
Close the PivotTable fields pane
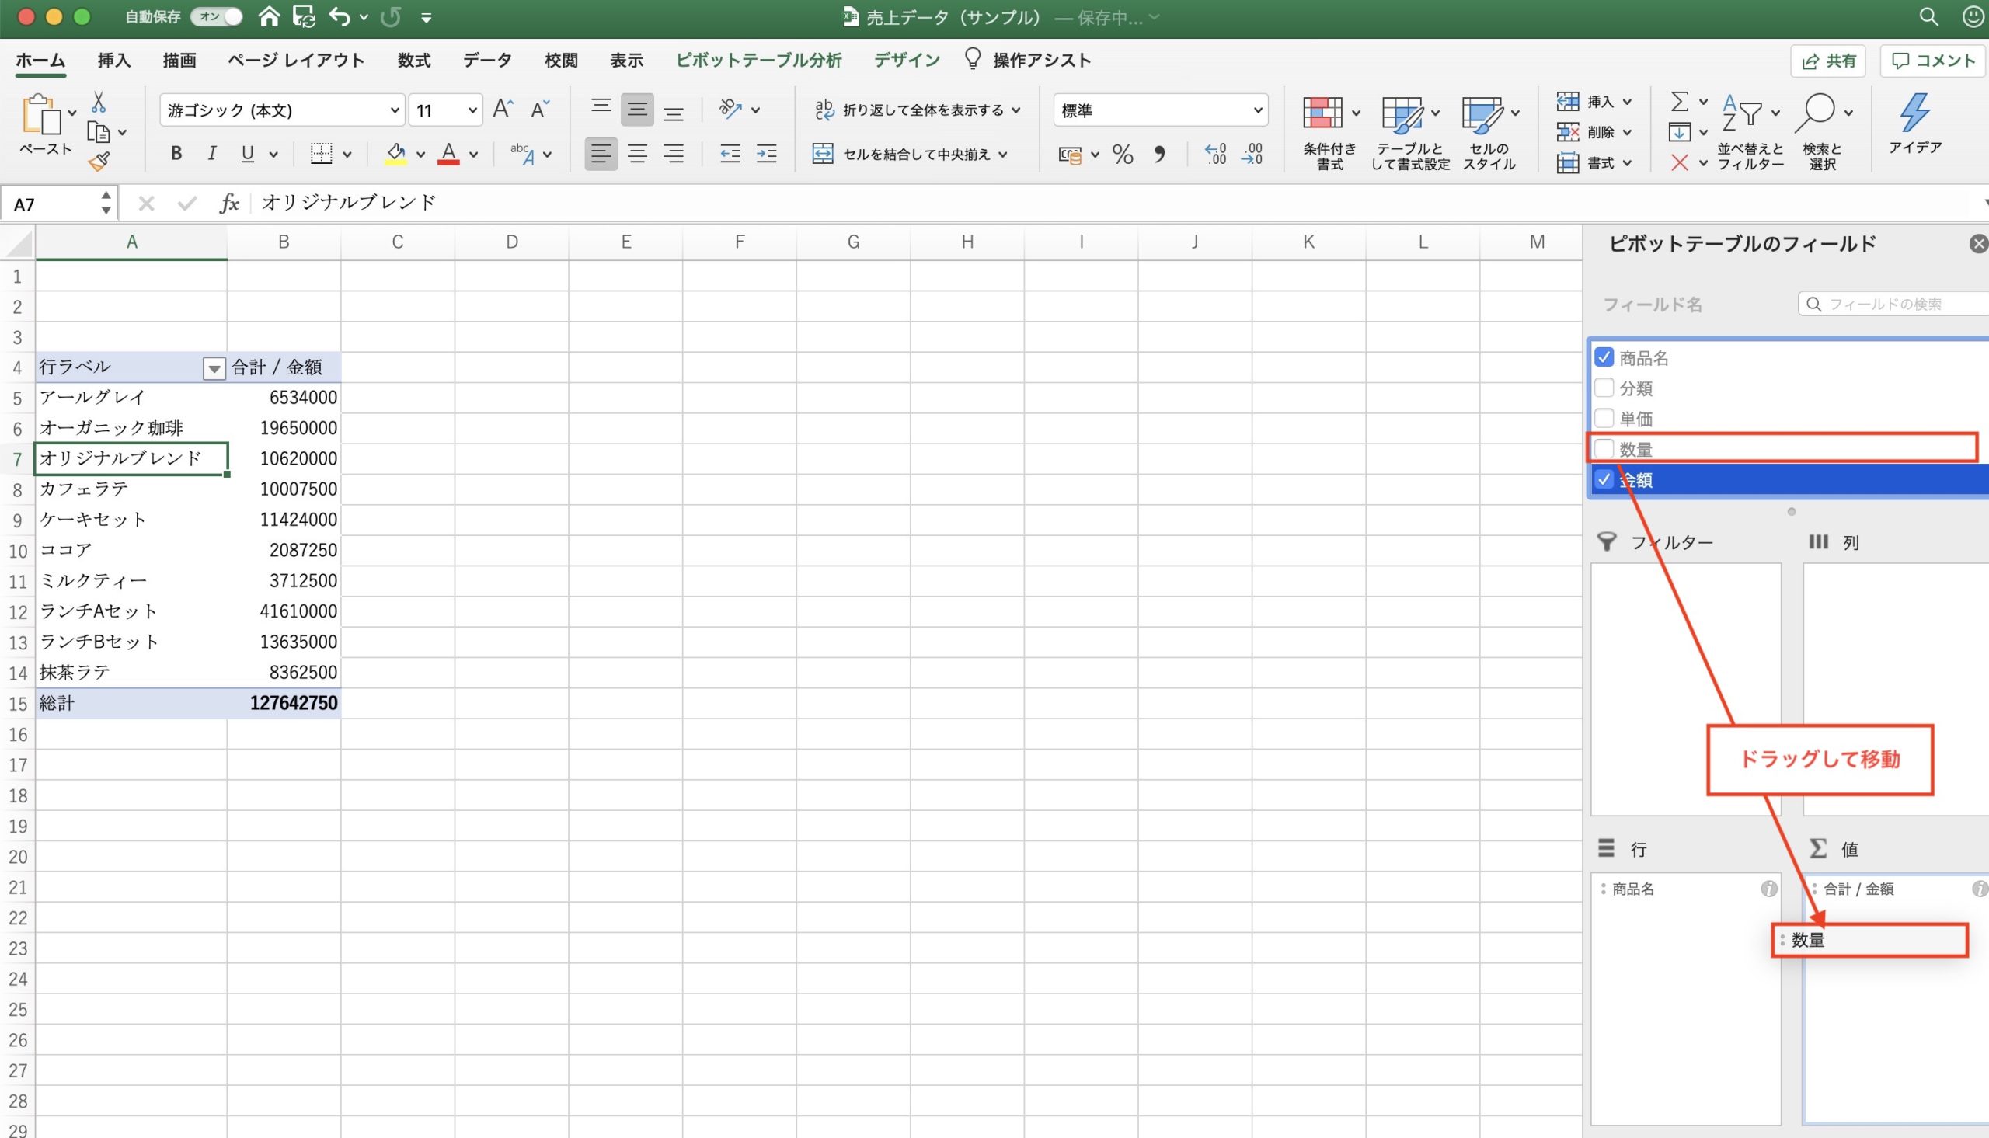click(x=1979, y=244)
